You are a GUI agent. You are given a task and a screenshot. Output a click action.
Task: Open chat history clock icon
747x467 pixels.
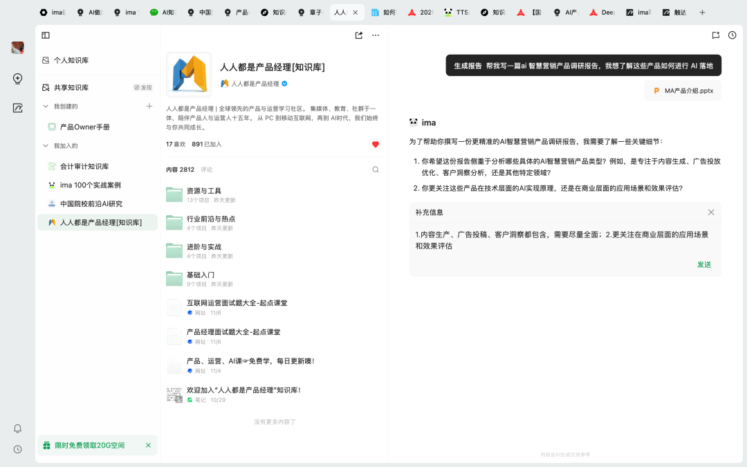pyautogui.click(x=732, y=35)
